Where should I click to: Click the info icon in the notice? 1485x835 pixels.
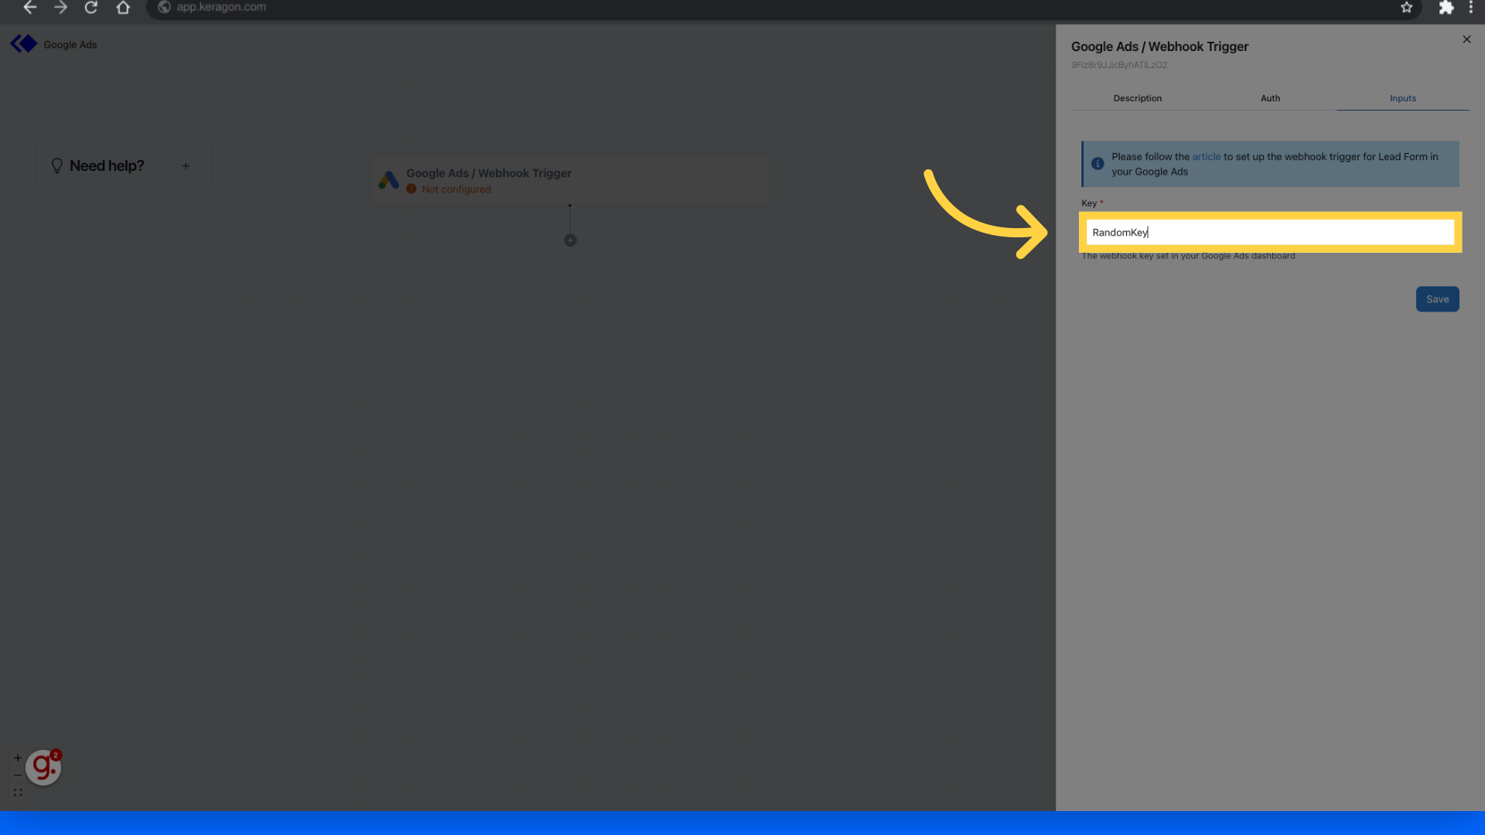[x=1097, y=164]
